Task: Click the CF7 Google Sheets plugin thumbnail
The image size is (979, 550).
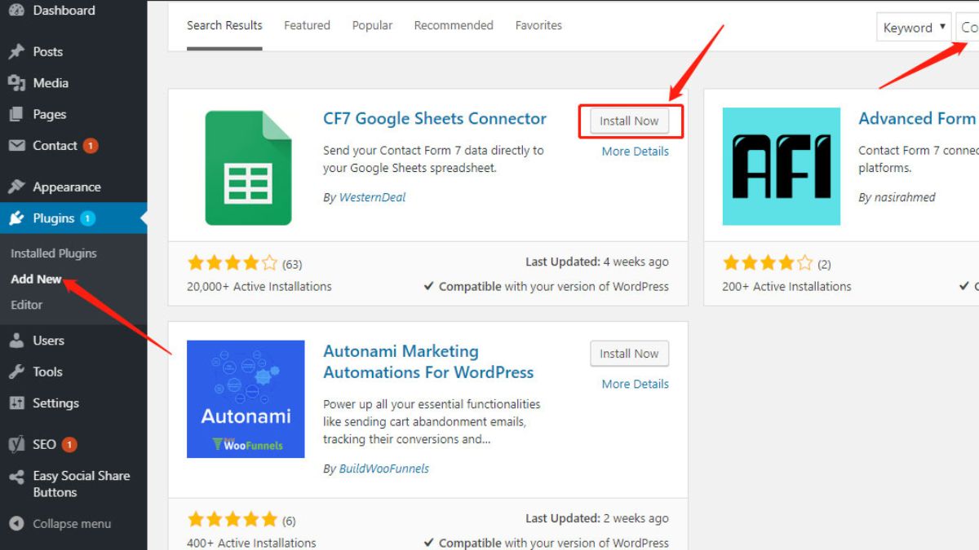Action: [x=246, y=168]
